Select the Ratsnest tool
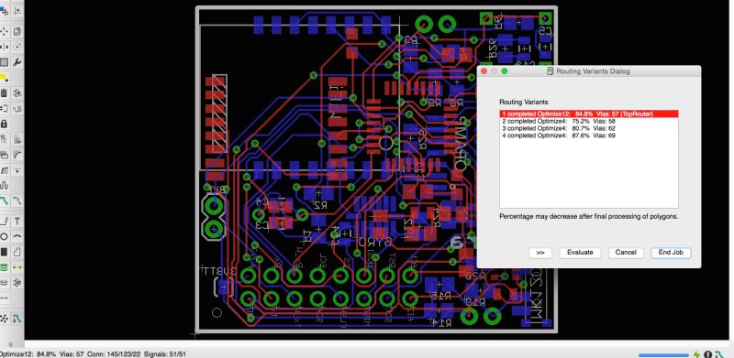Viewport: 734px width, 358px height. [5, 319]
